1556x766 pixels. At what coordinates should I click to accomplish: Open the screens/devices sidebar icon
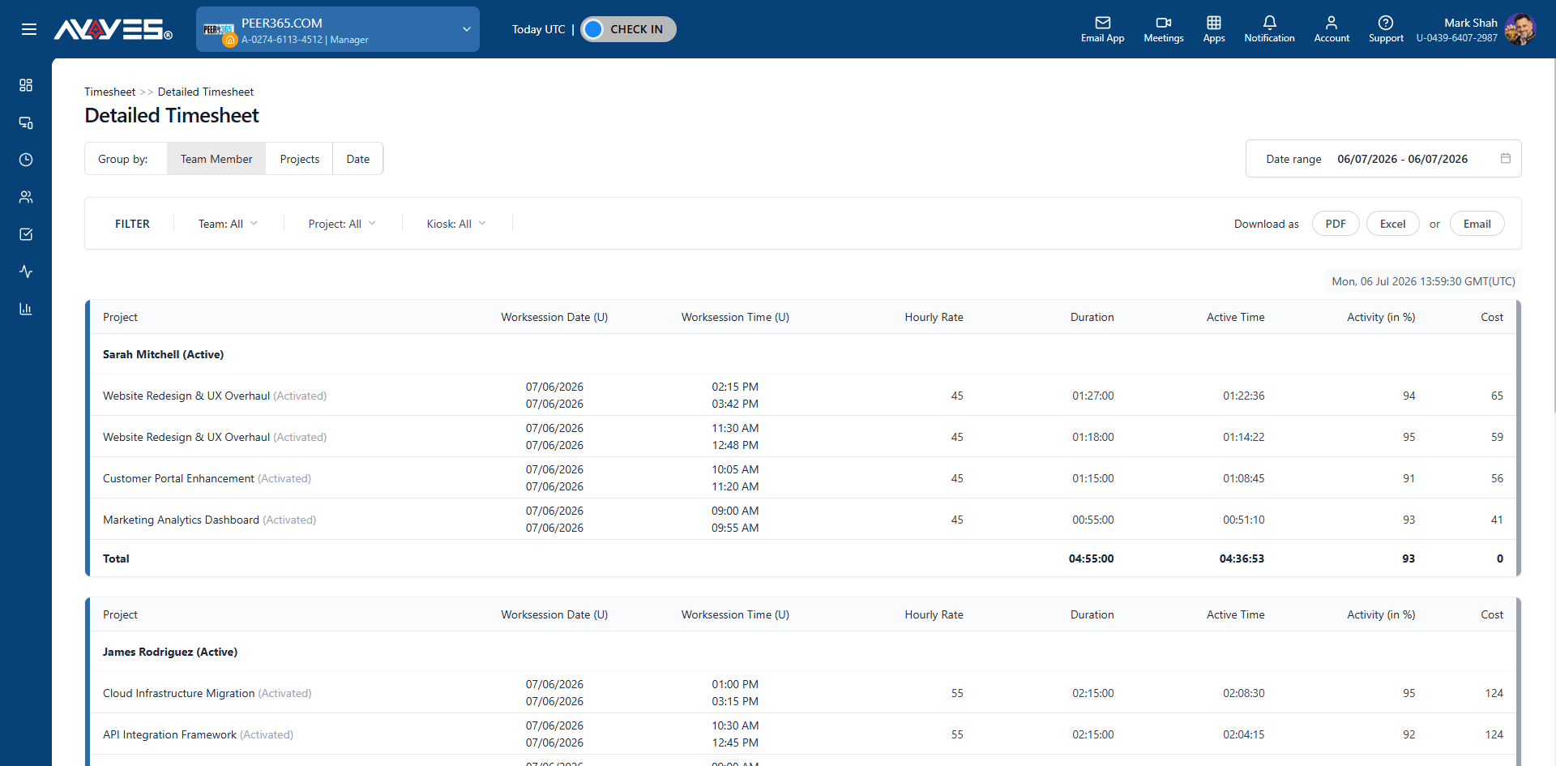26,122
